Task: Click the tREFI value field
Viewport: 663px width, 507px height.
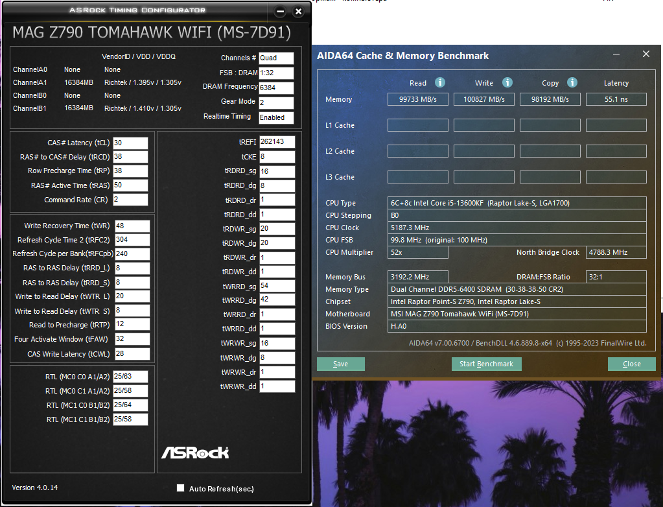Action: pyautogui.click(x=277, y=142)
